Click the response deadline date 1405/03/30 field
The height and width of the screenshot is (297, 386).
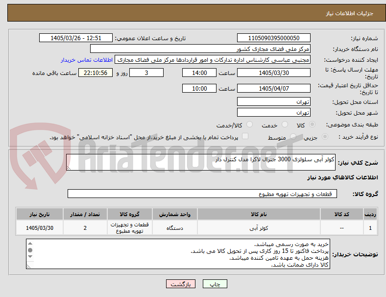tap(274, 73)
